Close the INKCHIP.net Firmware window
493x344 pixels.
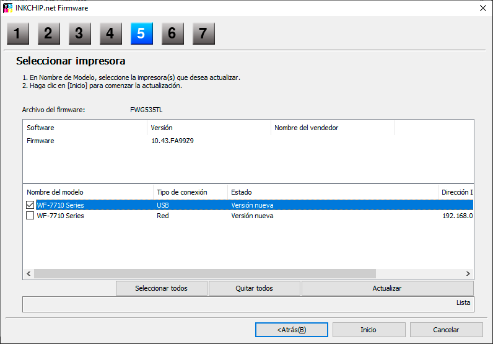[x=483, y=8]
